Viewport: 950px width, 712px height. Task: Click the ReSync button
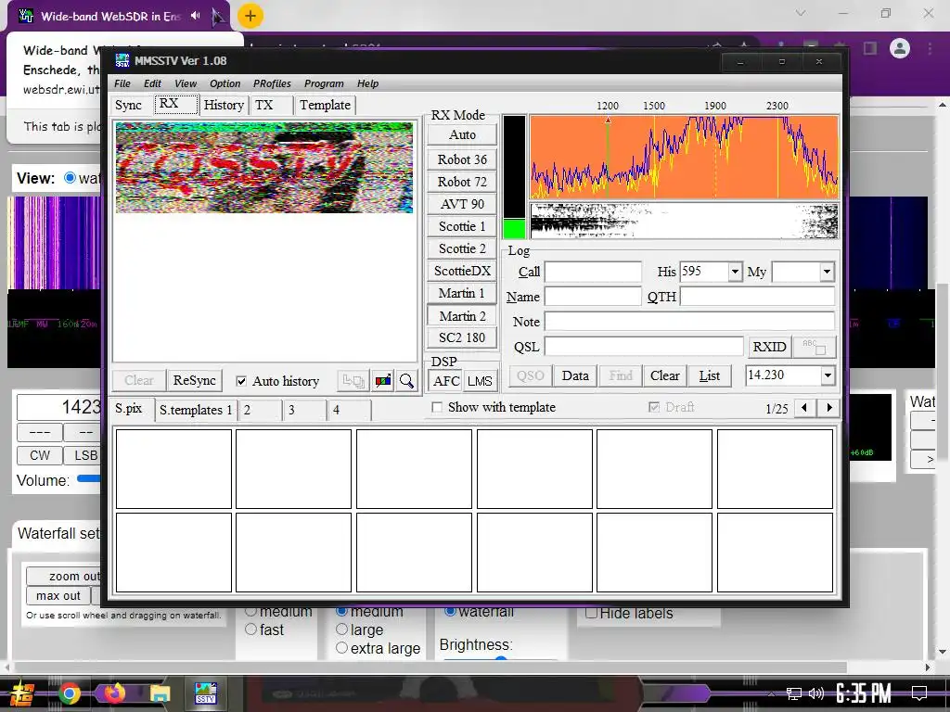[x=194, y=381]
